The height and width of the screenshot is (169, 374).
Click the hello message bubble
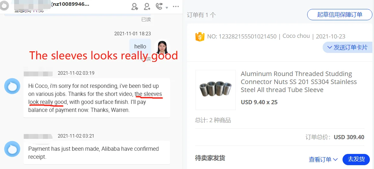point(140,46)
